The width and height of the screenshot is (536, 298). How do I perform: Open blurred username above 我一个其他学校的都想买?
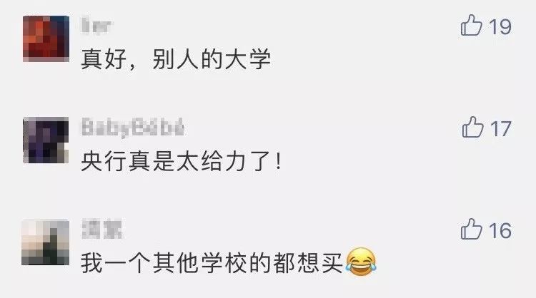click(102, 229)
